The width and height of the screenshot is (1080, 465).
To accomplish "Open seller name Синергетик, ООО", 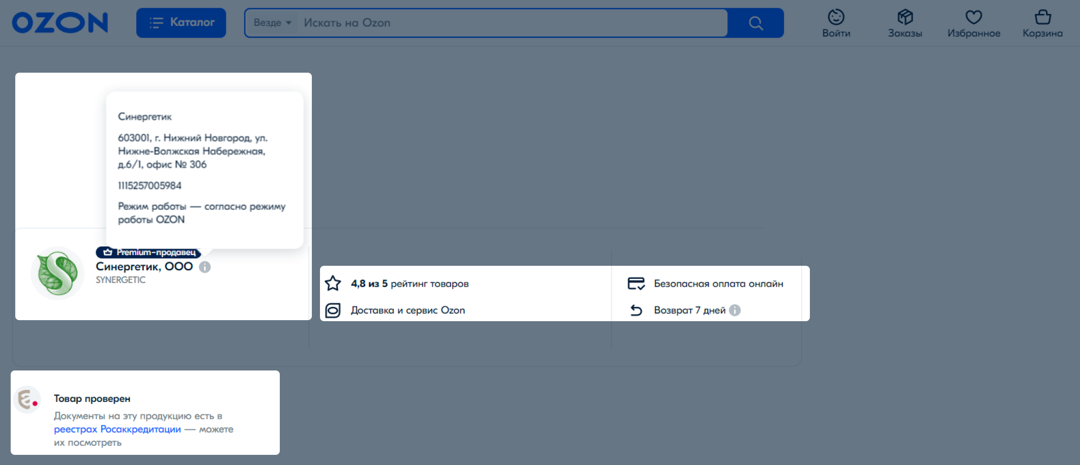I will pyautogui.click(x=144, y=266).
